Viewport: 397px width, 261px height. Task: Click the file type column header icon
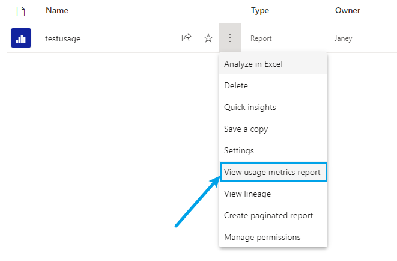click(21, 11)
